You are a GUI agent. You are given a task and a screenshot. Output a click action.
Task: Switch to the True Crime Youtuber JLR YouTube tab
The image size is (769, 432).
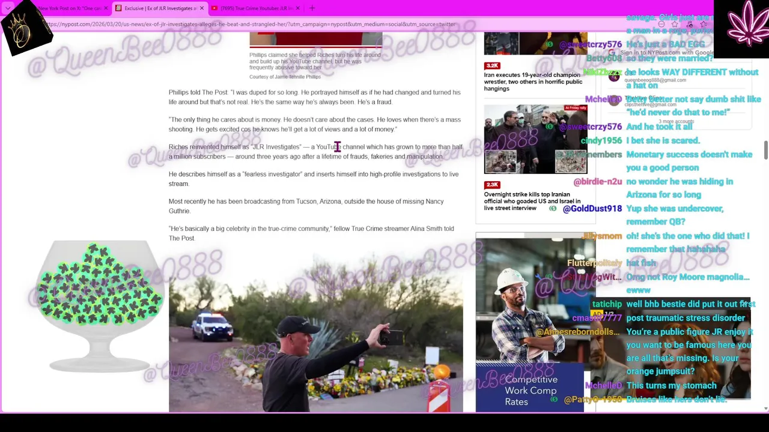255,8
